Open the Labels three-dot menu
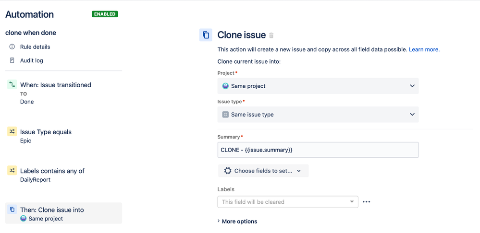This screenshot has width=480, height=233. (x=367, y=202)
